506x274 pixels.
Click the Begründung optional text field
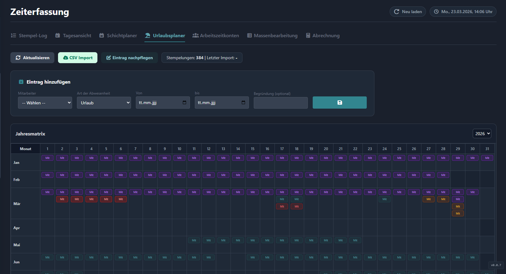coord(281,103)
